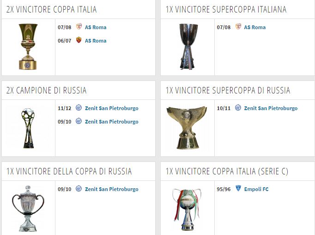This screenshot has height=235, width=315.
Task: Click the Supercoppa Italiana trophy image
Action: point(188,47)
